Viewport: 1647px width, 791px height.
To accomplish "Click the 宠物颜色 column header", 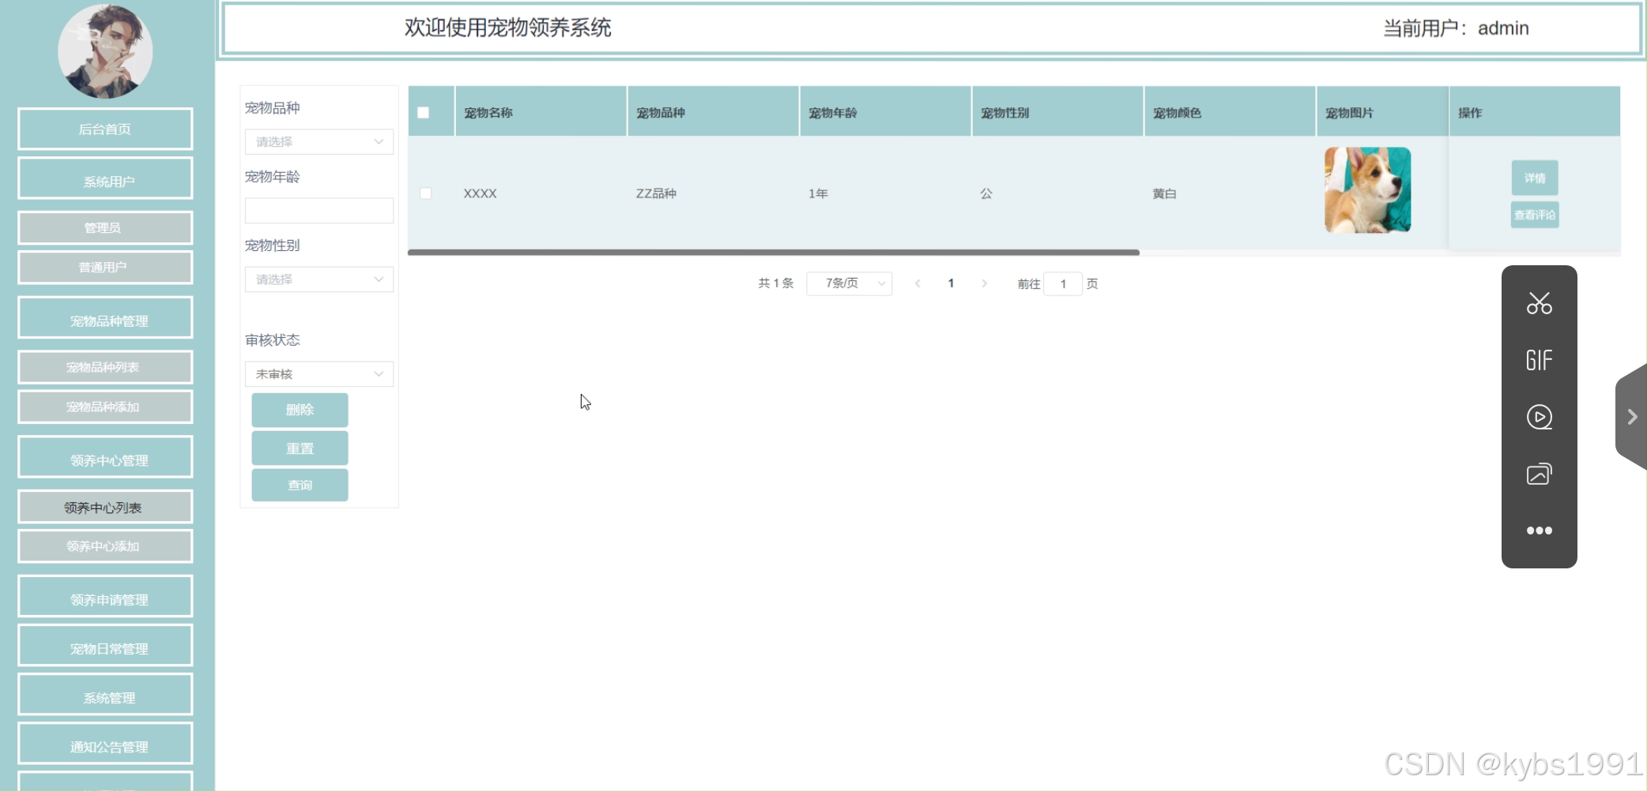I will tap(1230, 112).
